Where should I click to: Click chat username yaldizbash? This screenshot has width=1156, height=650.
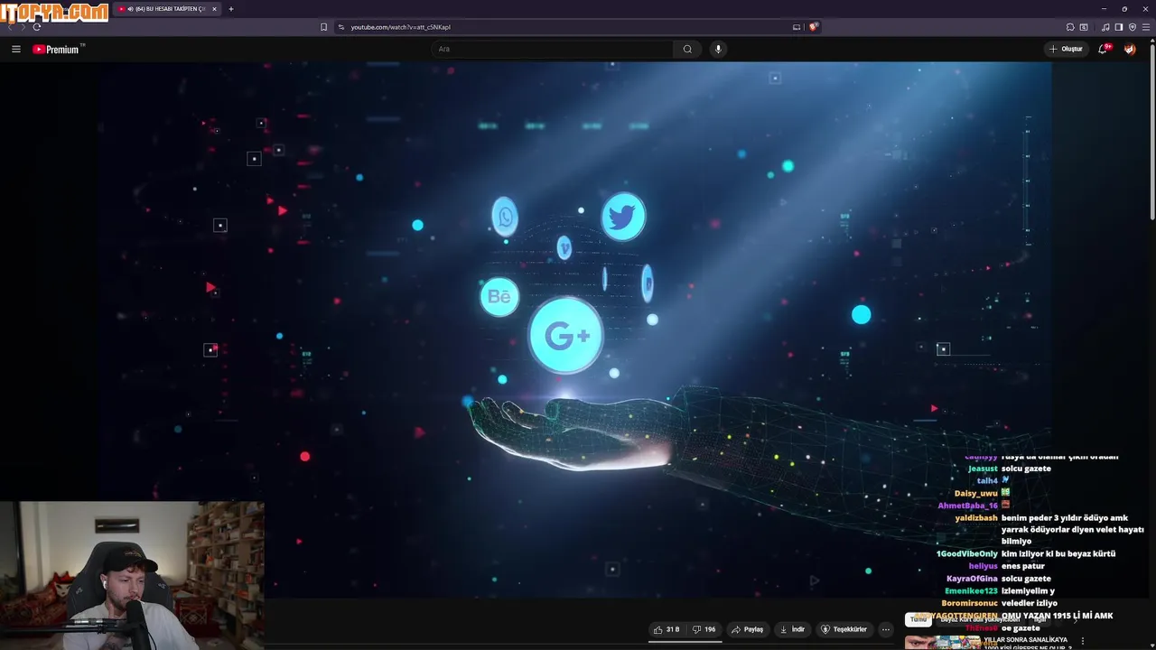[x=976, y=518]
